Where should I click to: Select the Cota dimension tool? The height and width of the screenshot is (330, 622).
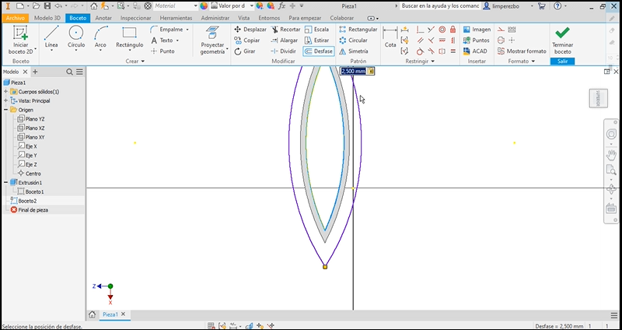390,38
